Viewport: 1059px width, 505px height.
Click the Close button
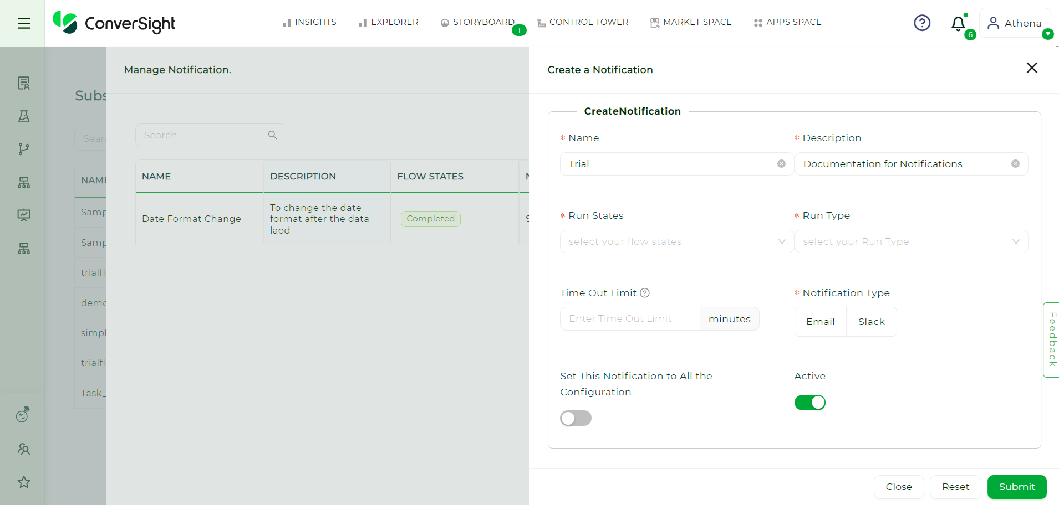click(x=898, y=487)
